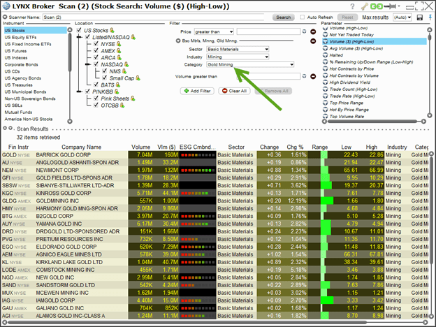Click the Add Filter green plus icon
Image resolution: width=436 pixels, height=327 pixels.
187,91
